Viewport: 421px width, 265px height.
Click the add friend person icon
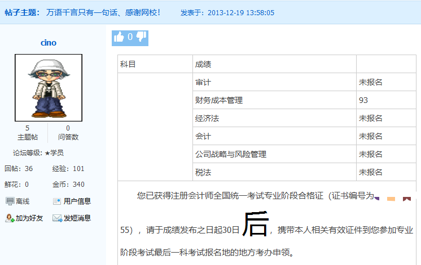coord(10,218)
